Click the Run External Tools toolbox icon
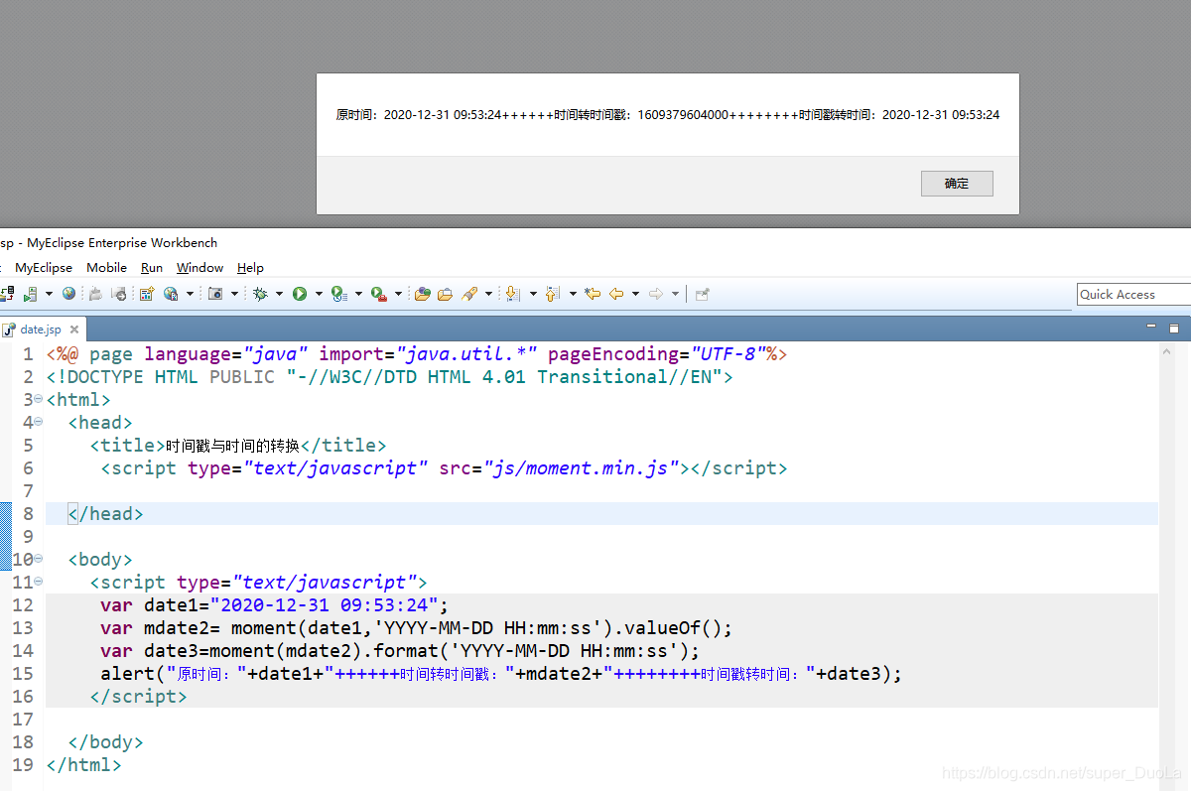Viewport: 1191px width, 791px height. (378, 294)
